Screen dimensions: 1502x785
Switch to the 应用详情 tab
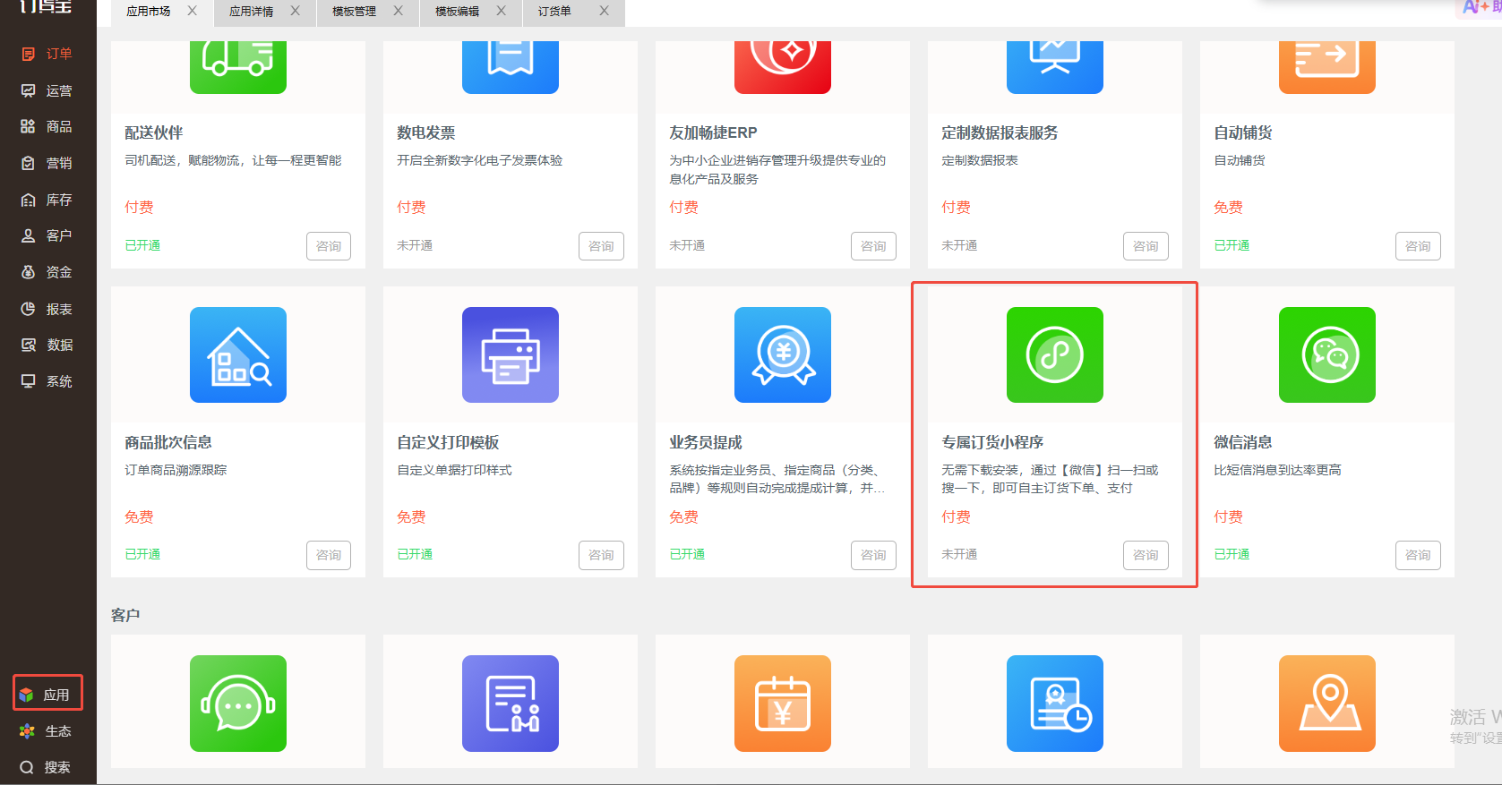tap(251, 12)
